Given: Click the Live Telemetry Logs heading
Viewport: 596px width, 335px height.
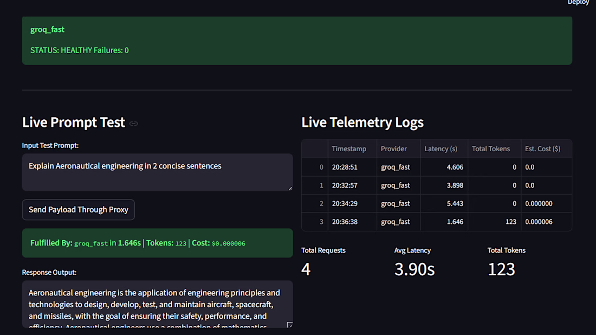Looking at the screenshot, I should (x=362, y=122).
